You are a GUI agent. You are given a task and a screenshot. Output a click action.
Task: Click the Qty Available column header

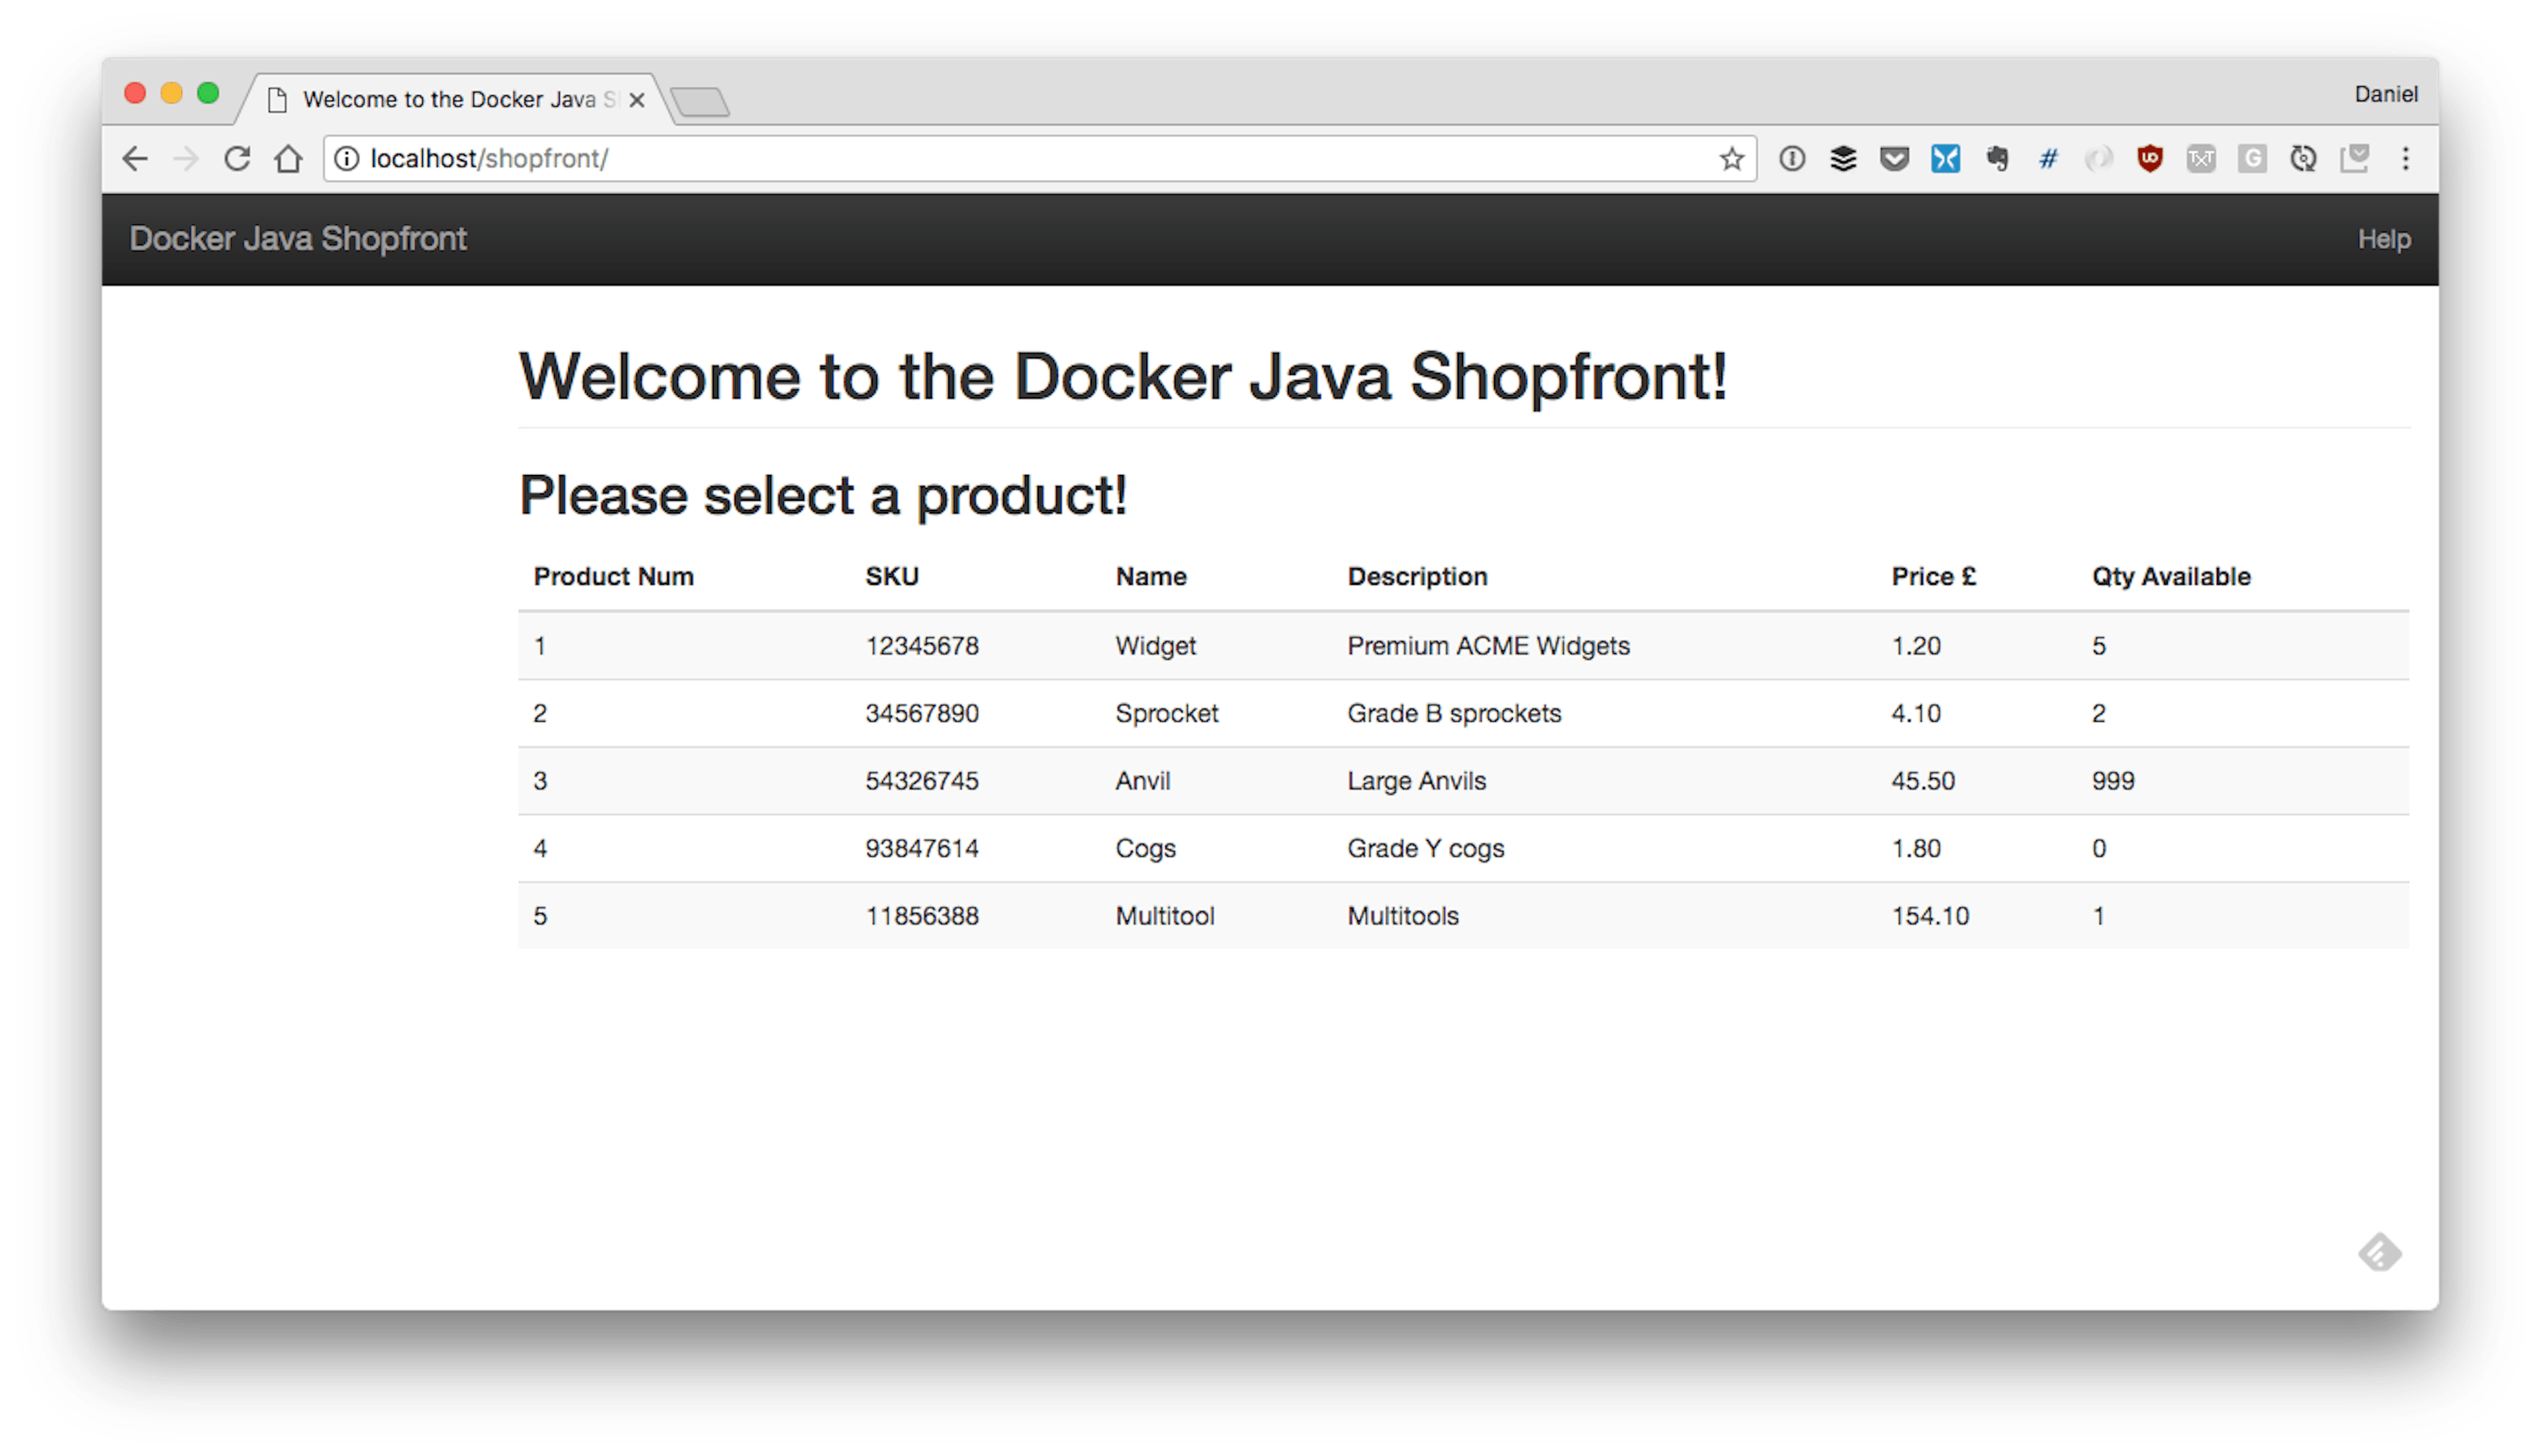pos(2171,576)
